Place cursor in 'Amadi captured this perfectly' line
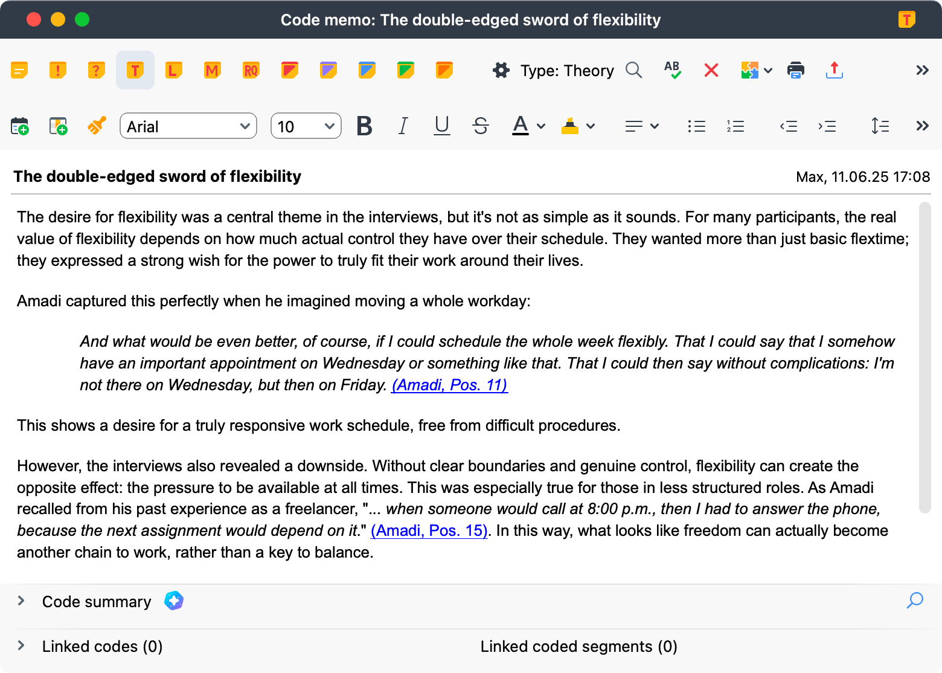Viewport: 942px width, 673px height. click(x=274, y=301)
